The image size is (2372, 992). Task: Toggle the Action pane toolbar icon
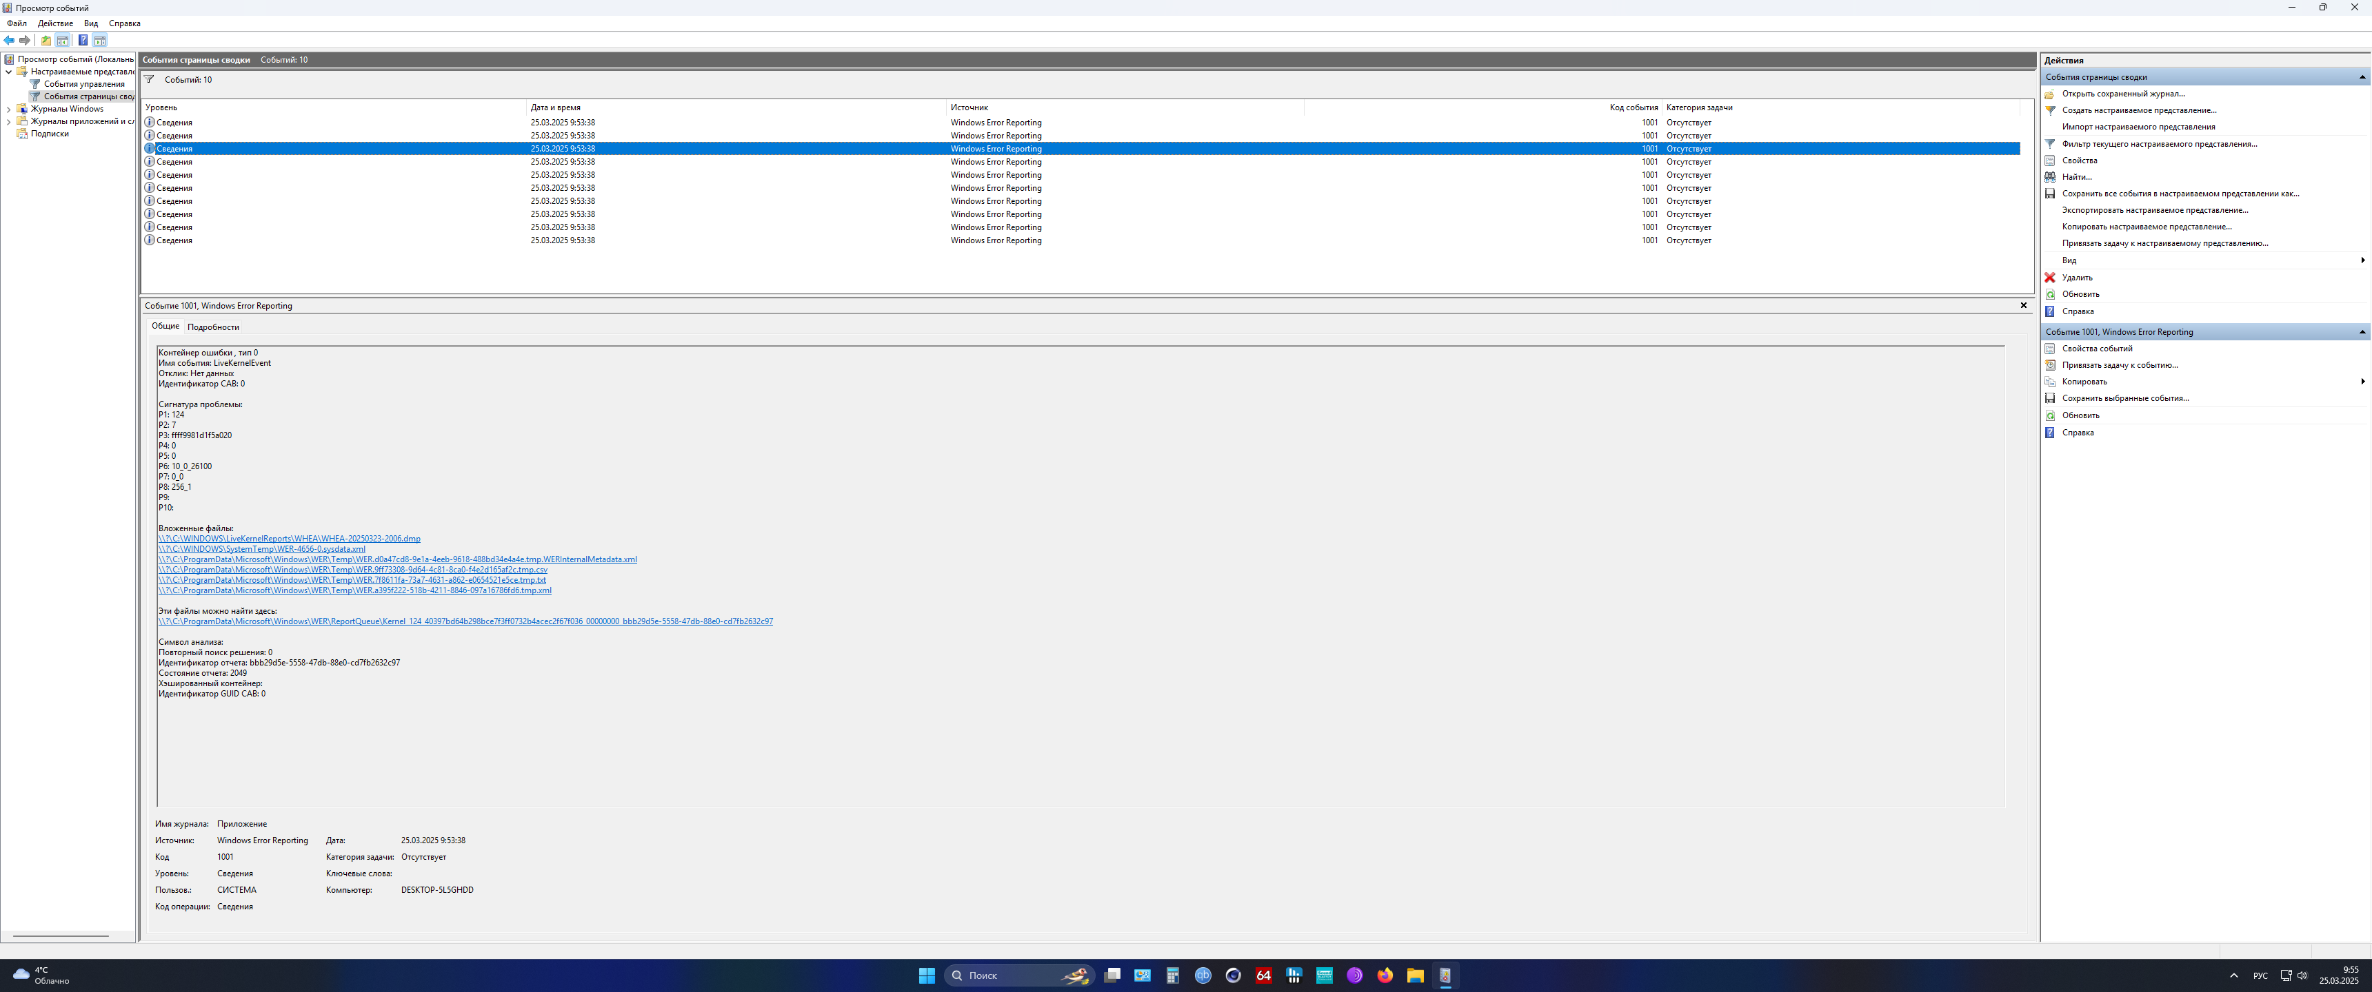tap(99, 41)
